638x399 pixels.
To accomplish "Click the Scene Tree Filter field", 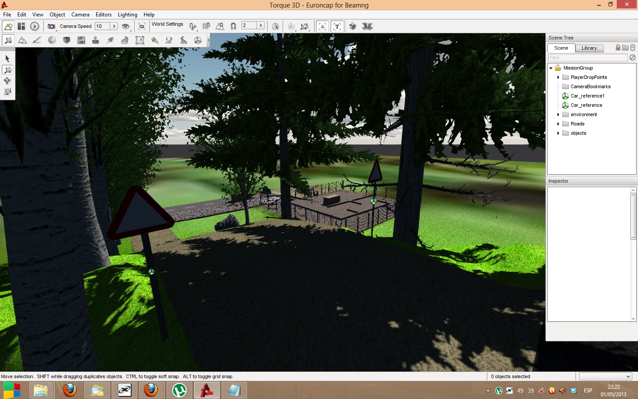I will click(x=587, y=58).
